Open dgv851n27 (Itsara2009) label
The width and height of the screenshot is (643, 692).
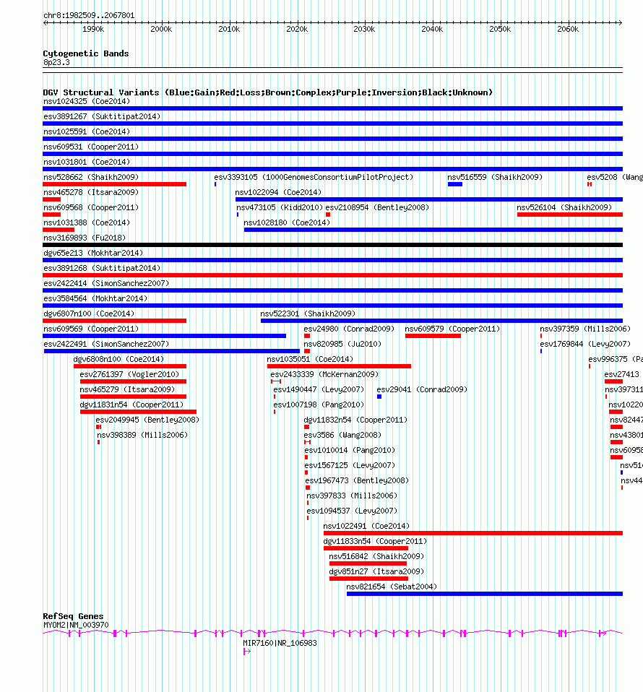[376, 571]
